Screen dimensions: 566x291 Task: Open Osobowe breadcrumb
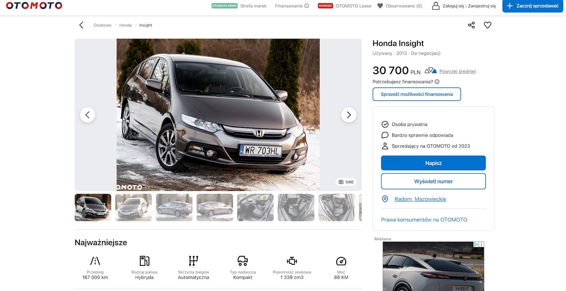click(x=102, y=25)
